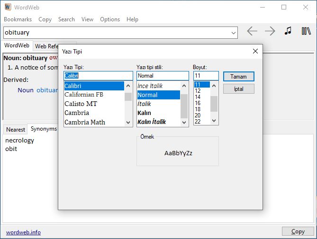This screenshot has width=317, height=239.
Task: Open the bookshelf library icon
Action: [x=306, y=31]
